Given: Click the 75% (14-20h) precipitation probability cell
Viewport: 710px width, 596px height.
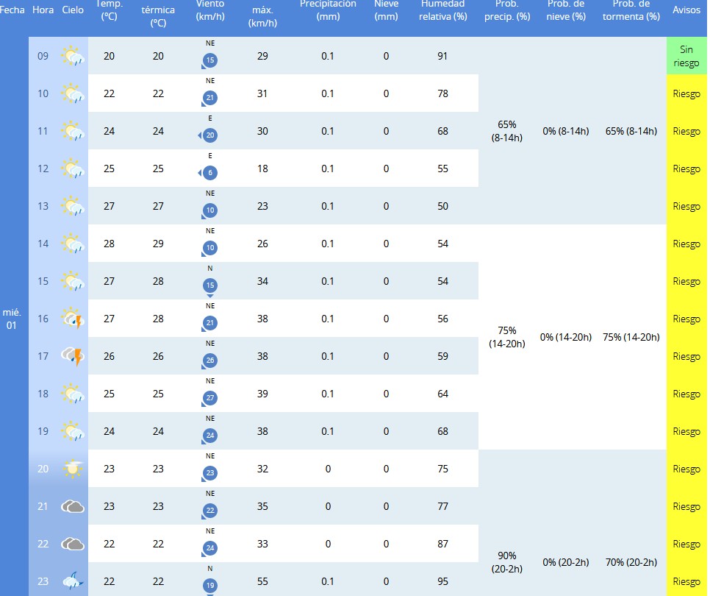Looking at the screenshot, I should (x=507, y=337).
